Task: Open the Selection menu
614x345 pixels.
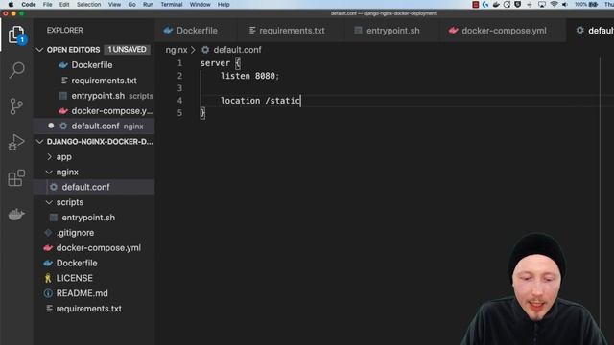Action: point(89,4)
